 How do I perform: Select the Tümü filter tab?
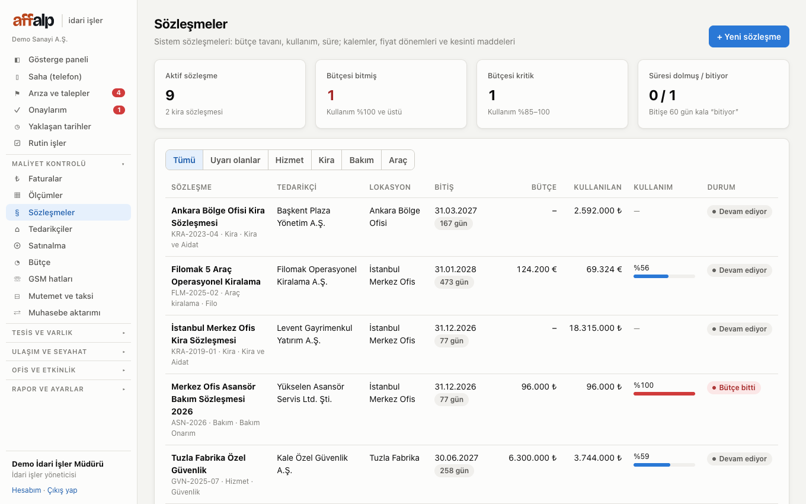pos(184,160)
